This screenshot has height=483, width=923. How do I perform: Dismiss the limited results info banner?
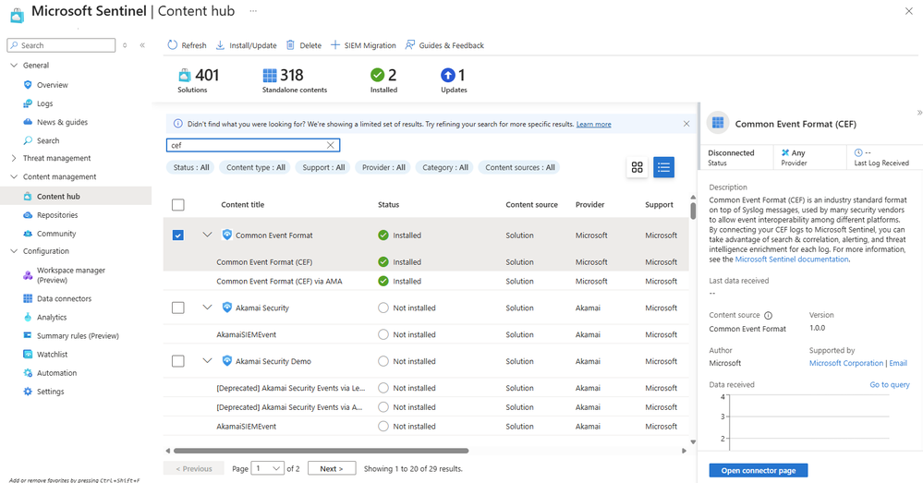click(686, 124)
